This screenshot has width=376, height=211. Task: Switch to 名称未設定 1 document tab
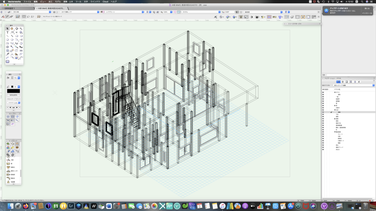(10, 8)
